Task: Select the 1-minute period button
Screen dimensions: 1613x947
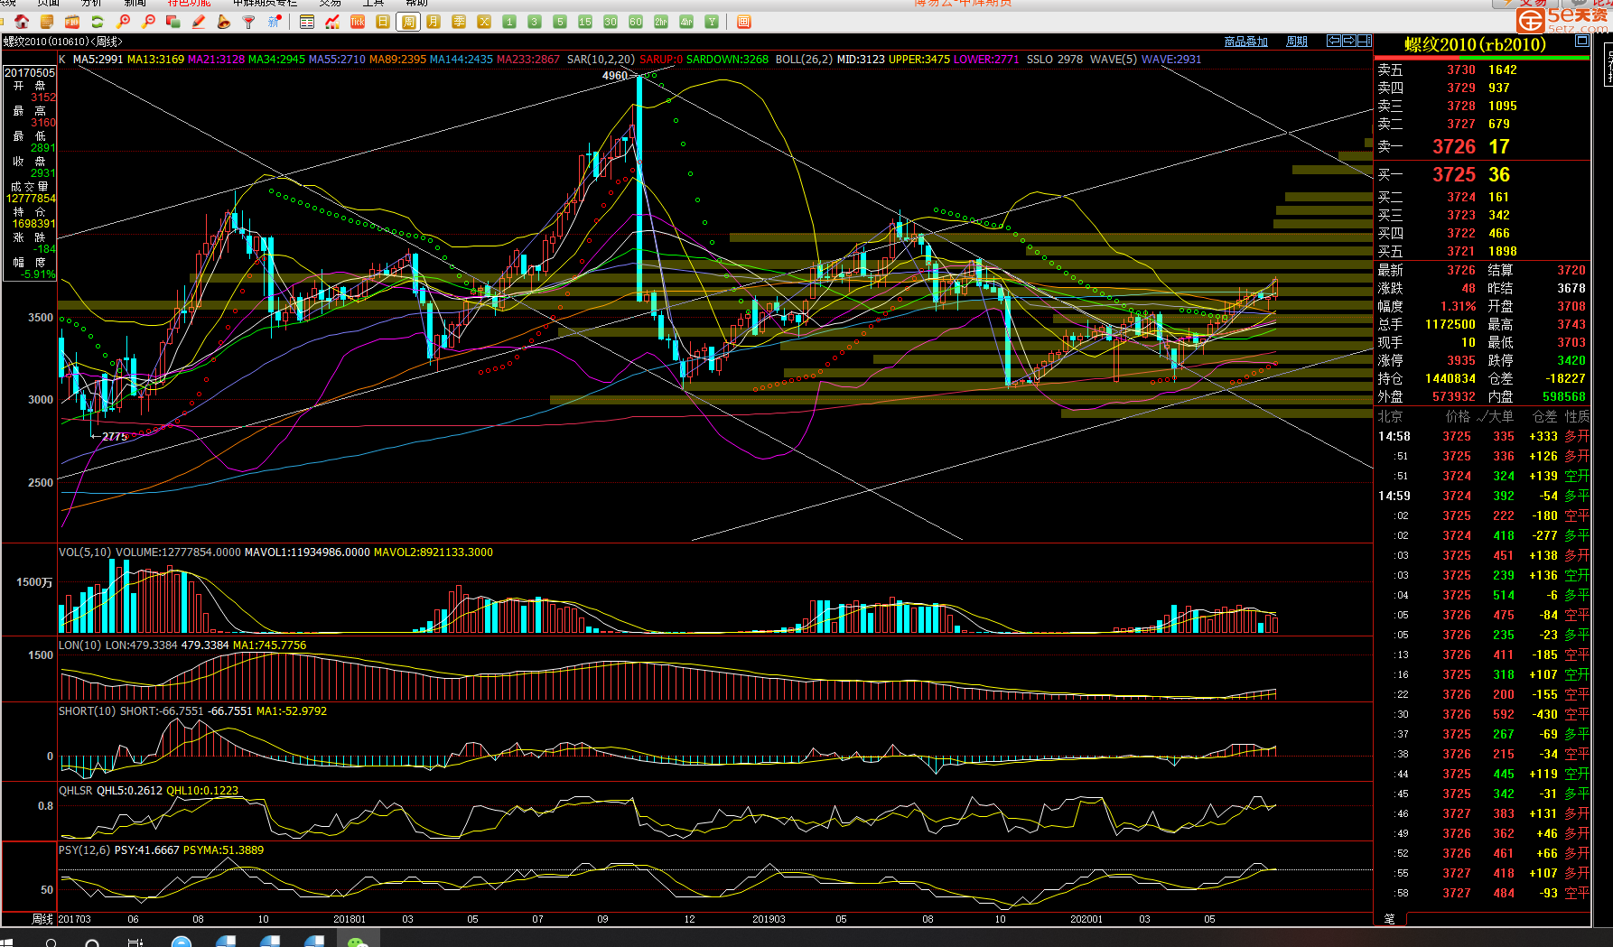Action: 509,22
